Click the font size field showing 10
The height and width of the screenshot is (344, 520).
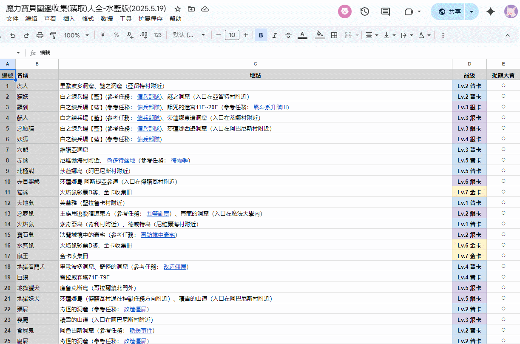pyautogui.click(x=232, y=35)
